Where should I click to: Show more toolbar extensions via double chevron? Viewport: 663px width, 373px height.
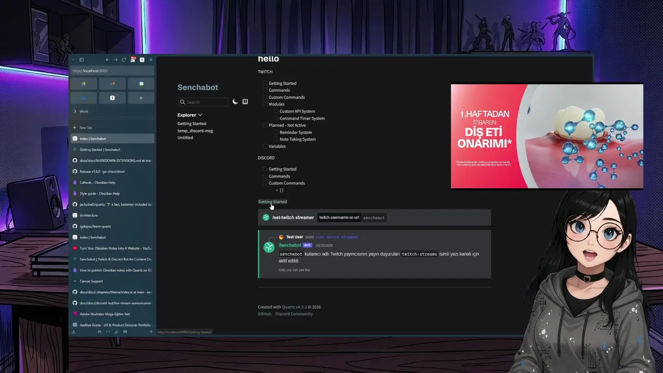[x=151, y=60]
